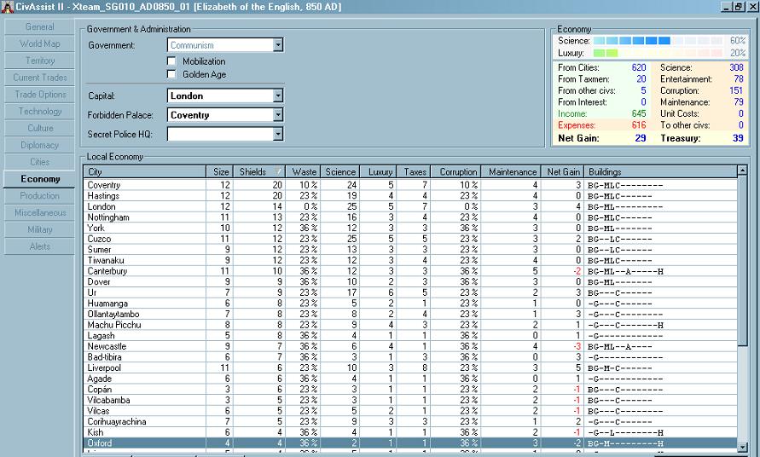Select the highlighted Oxford row
760x457 pixels.
pos(410,443)
